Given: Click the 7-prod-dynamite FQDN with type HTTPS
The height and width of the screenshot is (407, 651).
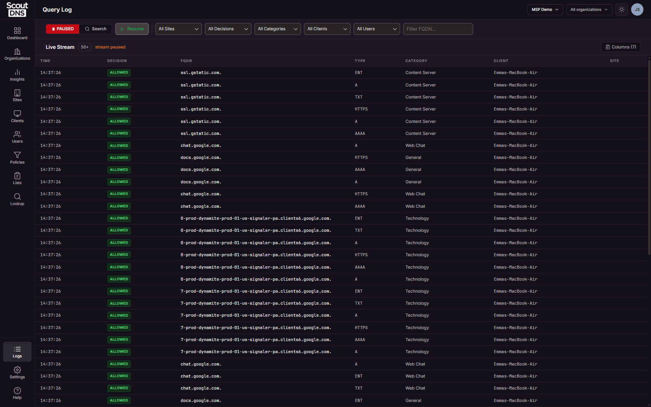Looking at the screenshot, I should pyautogui.click(x=256, y=328).
